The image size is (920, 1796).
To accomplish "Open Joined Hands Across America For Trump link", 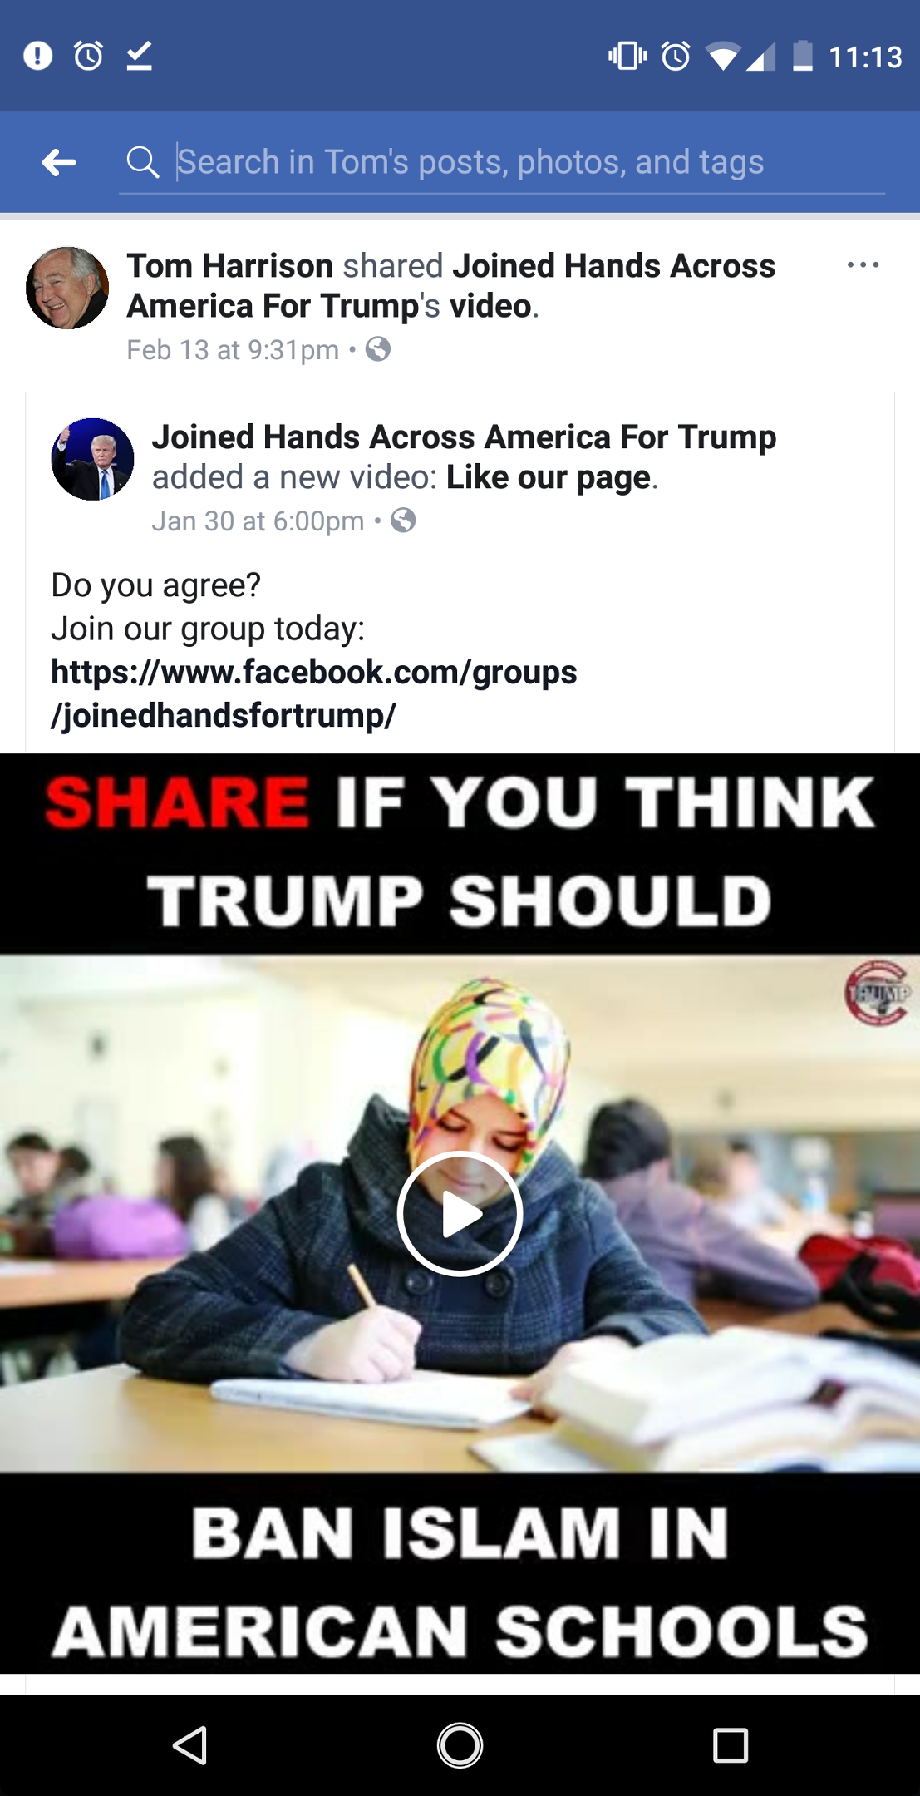I will [464, 437].
